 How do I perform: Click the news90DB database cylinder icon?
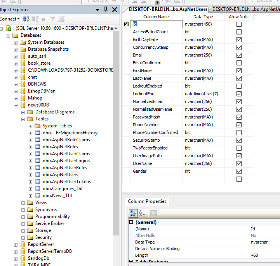pyautogui.click(x=23, y=105)
